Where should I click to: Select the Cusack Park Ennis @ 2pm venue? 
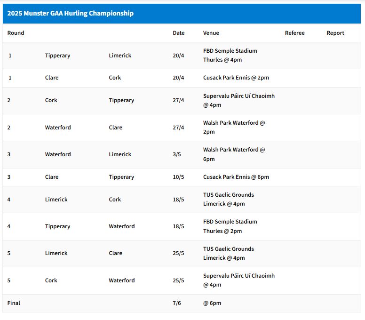tap(236, 78)
